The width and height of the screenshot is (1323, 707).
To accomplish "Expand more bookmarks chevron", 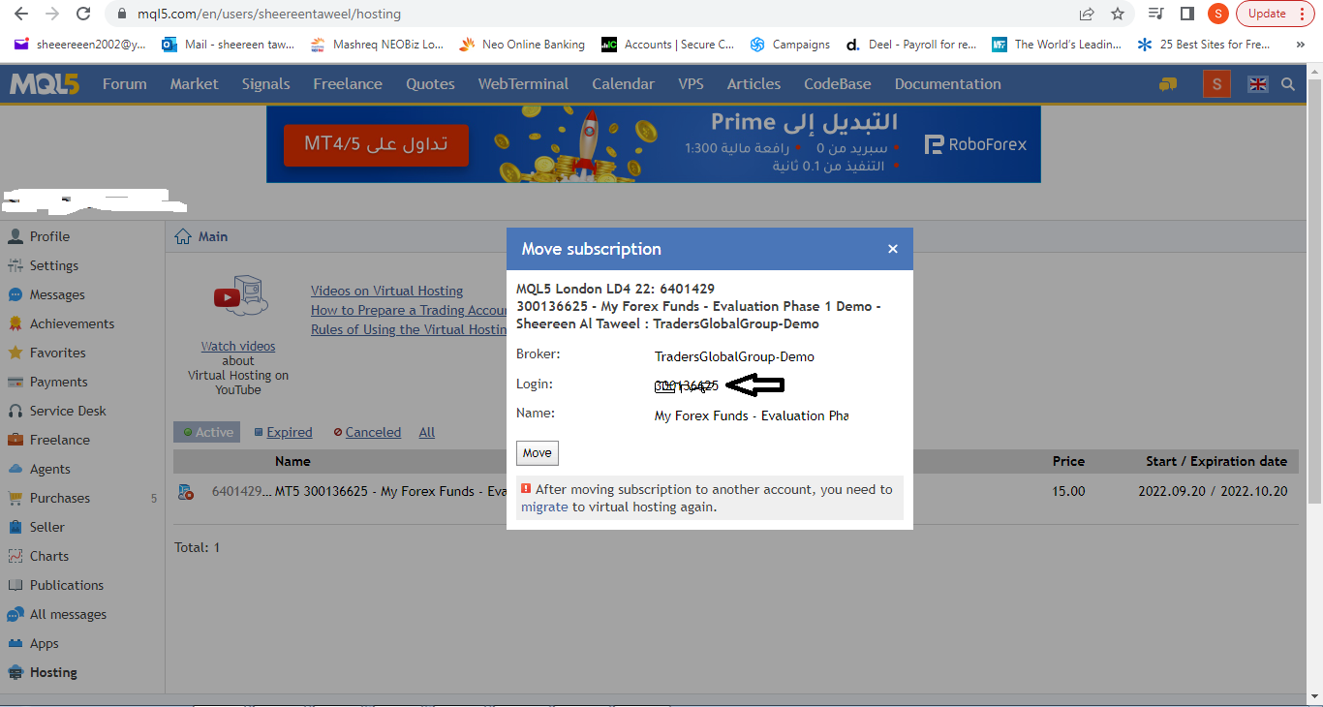I will pos(1300,45).
